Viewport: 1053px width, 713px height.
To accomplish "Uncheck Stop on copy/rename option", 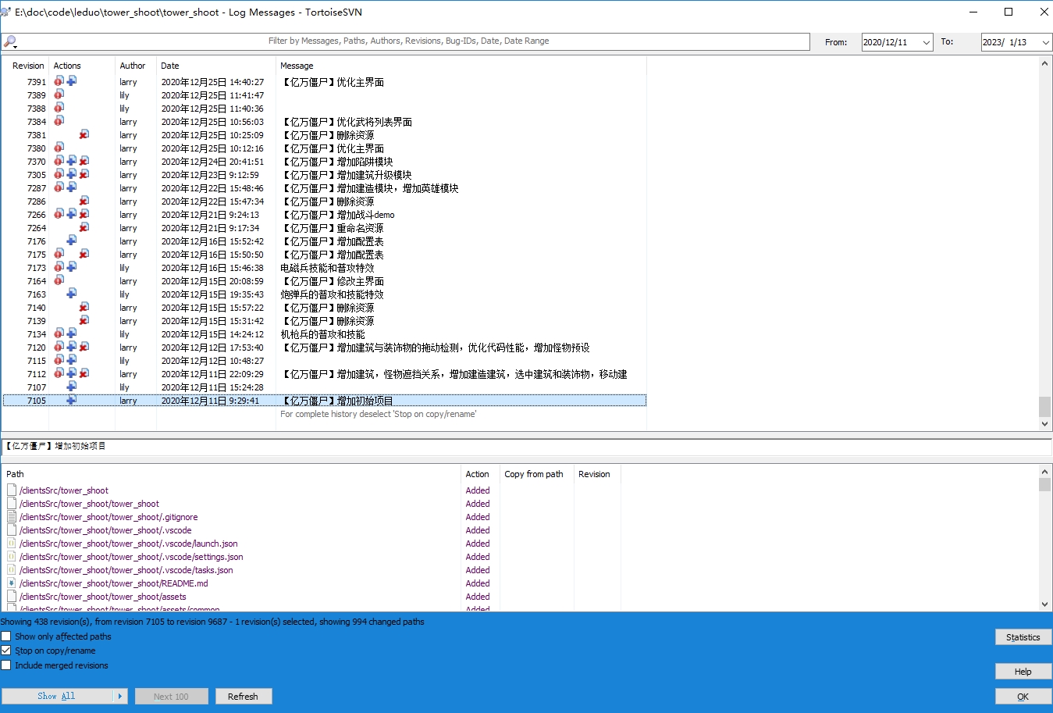I will (x=6, y=651).
